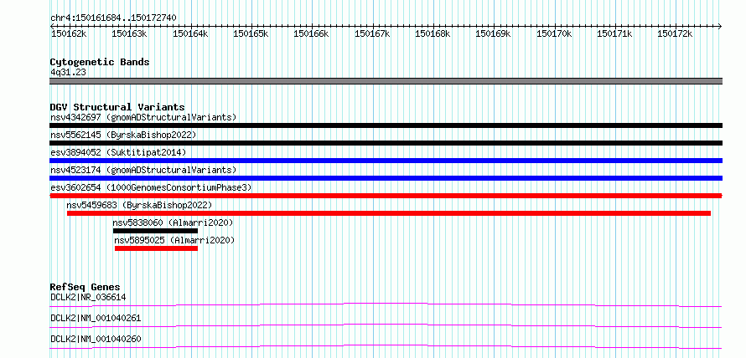This screenshot has height=358, width=746.
Task: Open the nsv4523174 gnomAD variant label
Action: click(143, 170)
